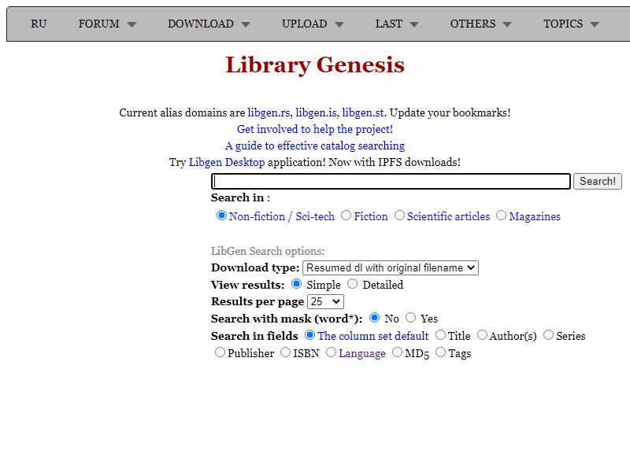
Task: Focus the main search text field
Action: click(391, 182)
